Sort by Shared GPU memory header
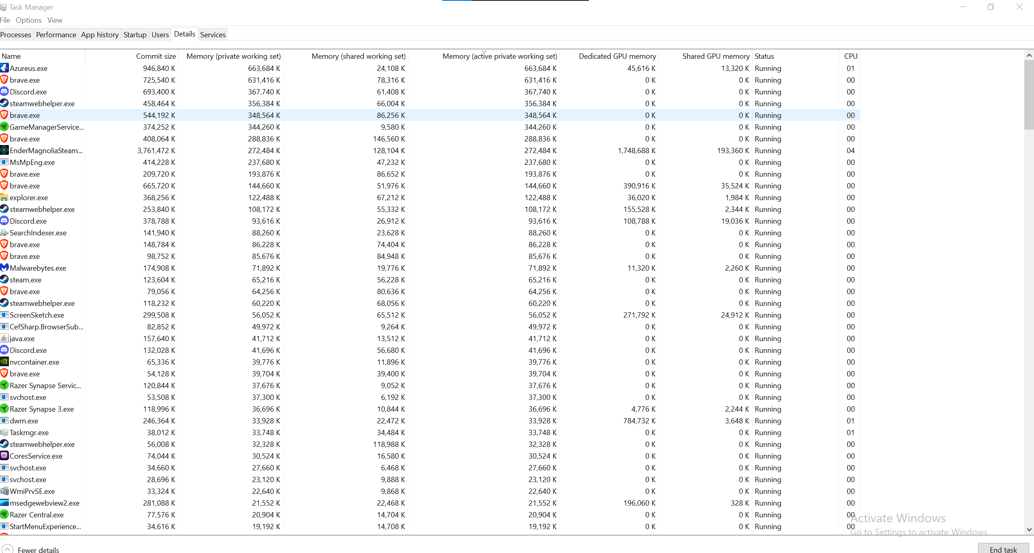 pyautogui.click(x=705, y=56)
